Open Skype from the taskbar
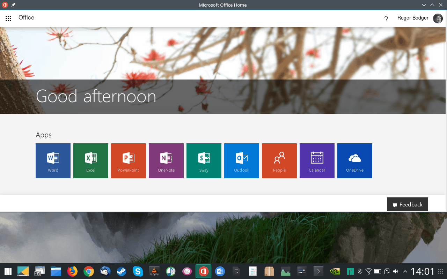Image resolution: width=447 pixels, height=279 pixels. (x=138, y=271)
